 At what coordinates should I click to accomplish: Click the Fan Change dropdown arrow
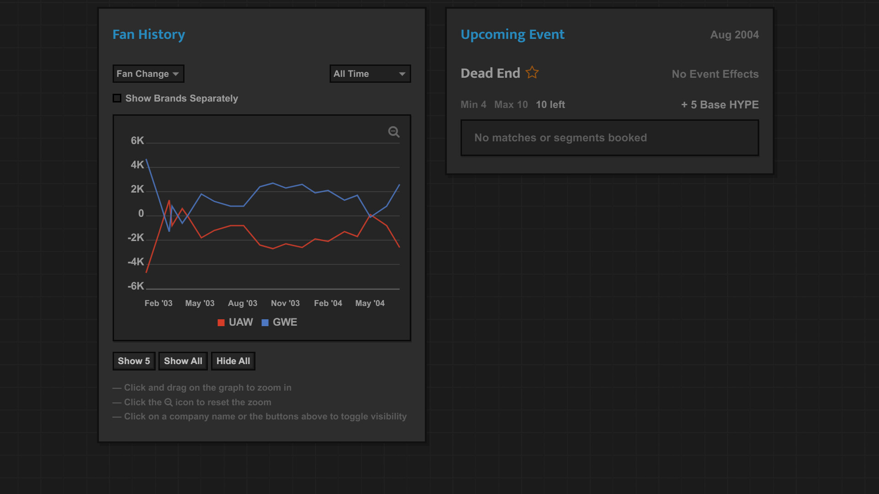coord(176,74)
